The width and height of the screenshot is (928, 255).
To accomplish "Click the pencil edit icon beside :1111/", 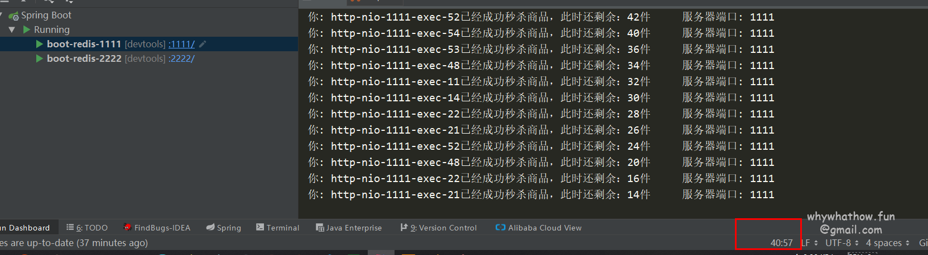I will click(203, 44).
